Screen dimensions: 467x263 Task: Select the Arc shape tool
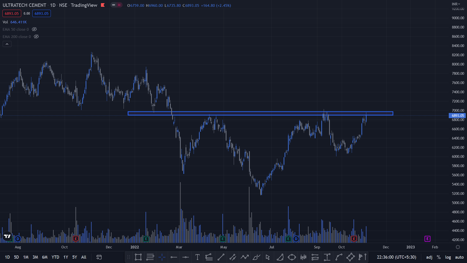pos(280,257)
